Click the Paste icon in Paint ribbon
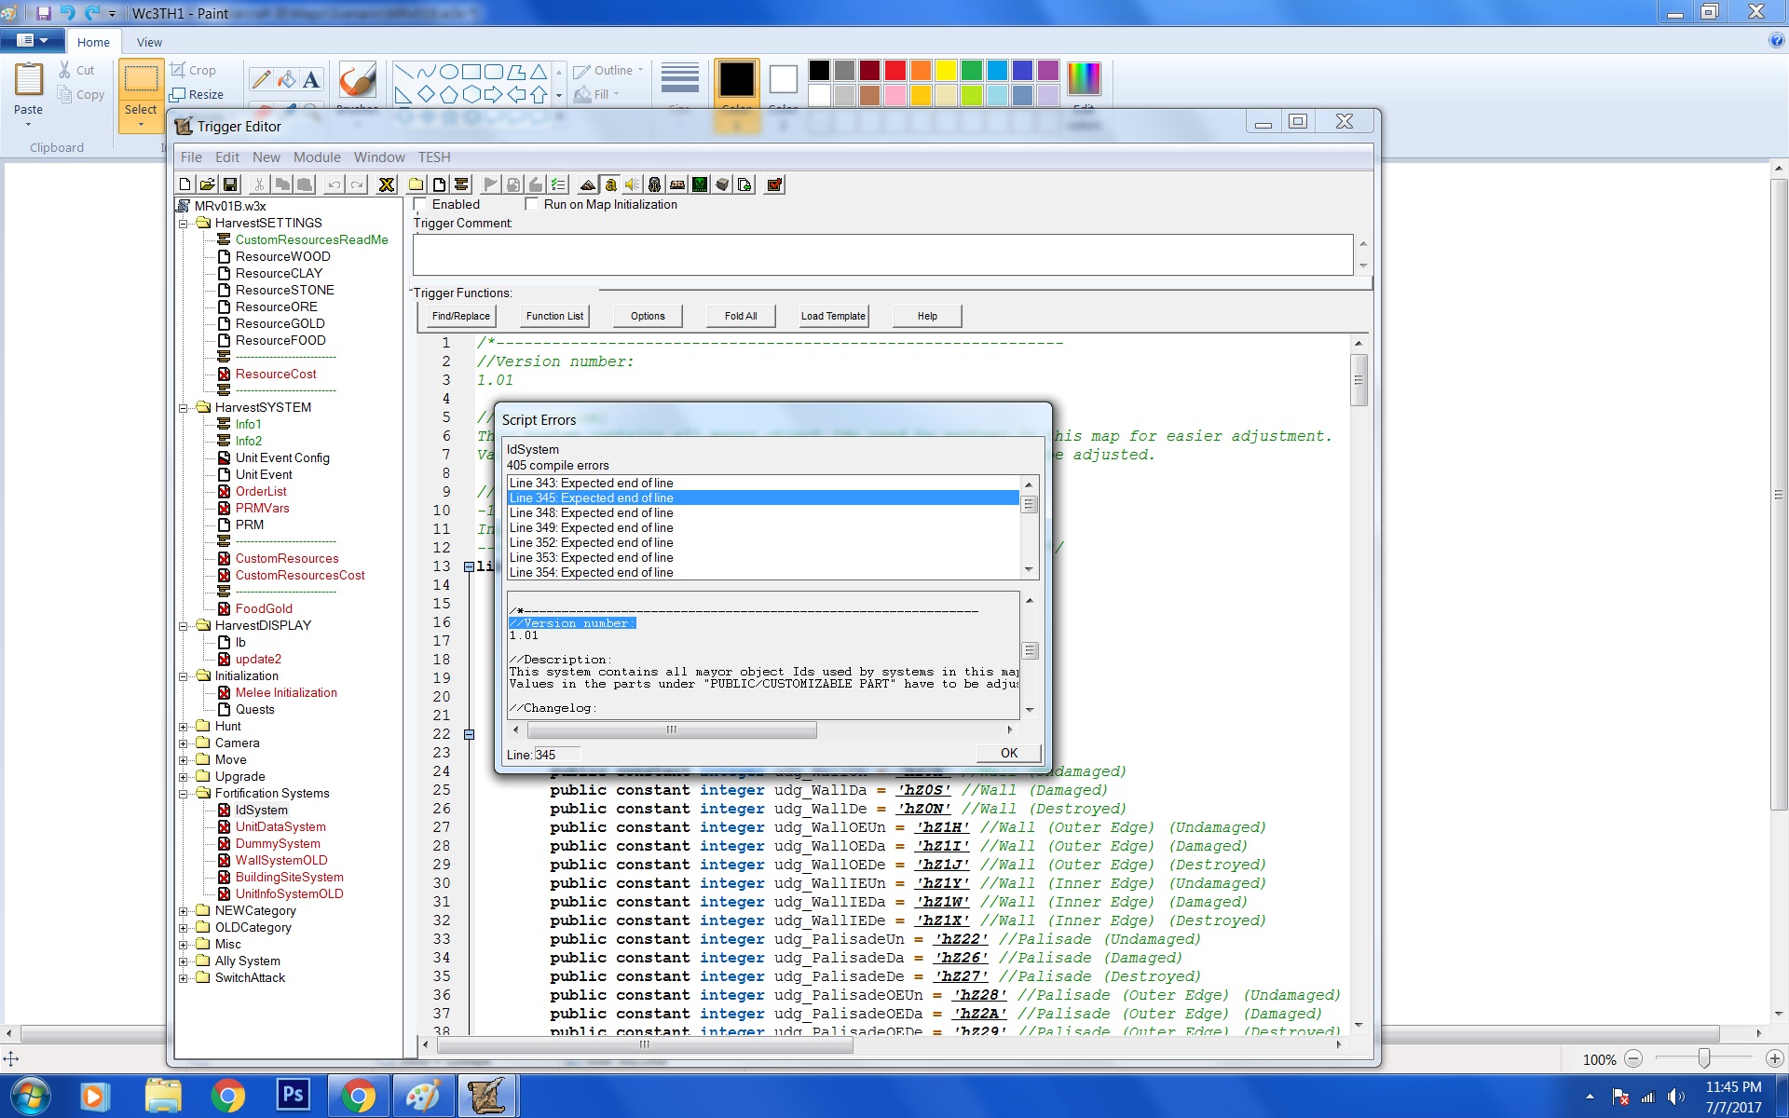Image resolution: width=1789 pixels, height=1118 pixels. click(x=28, y=79)
